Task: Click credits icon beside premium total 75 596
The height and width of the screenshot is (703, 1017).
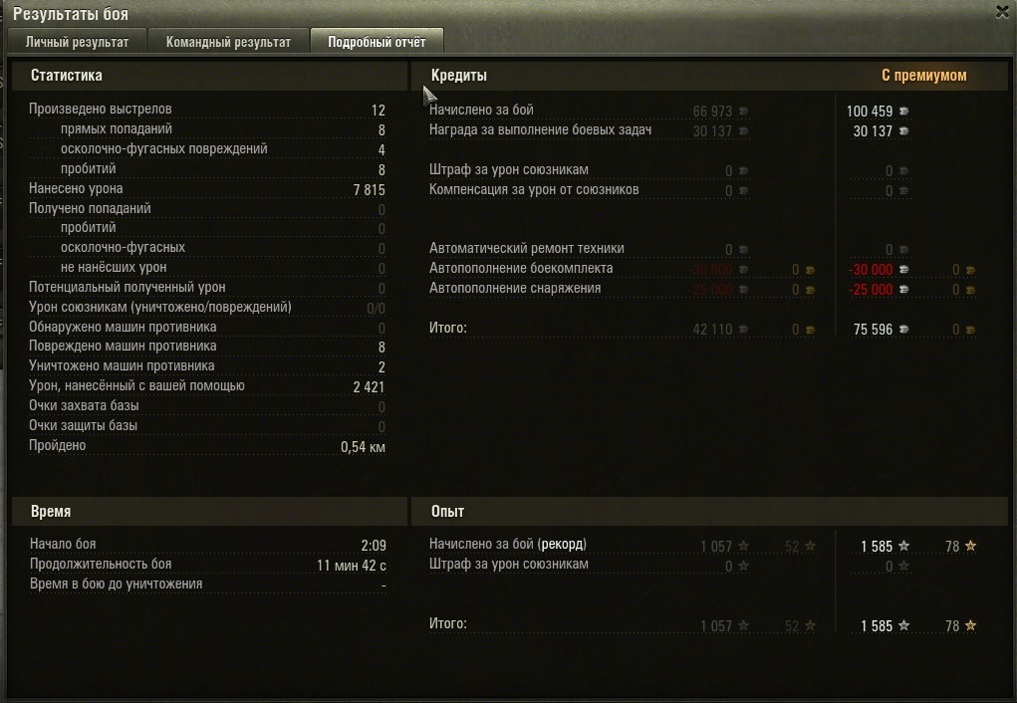Action: pyautogui.click(x=904, y=331)
